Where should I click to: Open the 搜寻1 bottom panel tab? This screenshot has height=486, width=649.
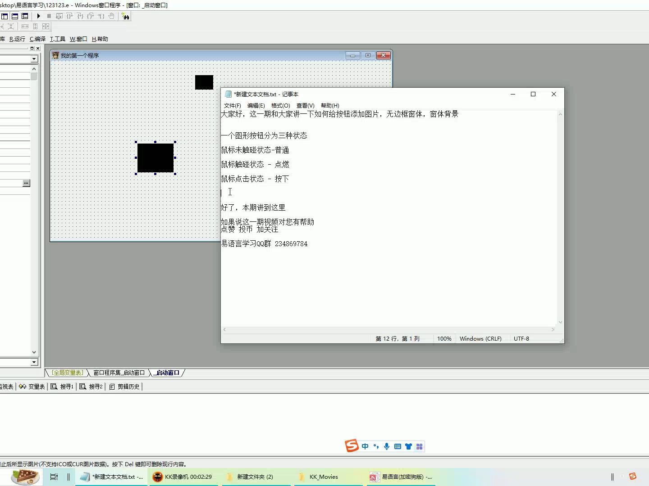pyautogui.click(x=62, y=387)
